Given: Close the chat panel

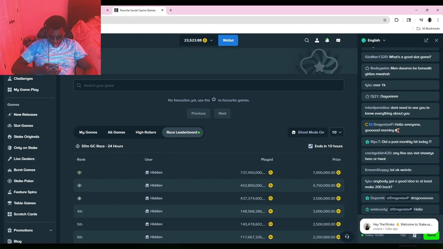Looking at the screenshot, I should point(436,40).
